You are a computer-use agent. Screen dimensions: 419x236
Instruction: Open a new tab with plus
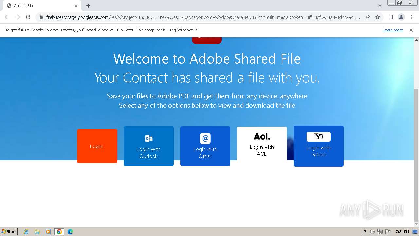pyautogui.click(x=88, y=6)
